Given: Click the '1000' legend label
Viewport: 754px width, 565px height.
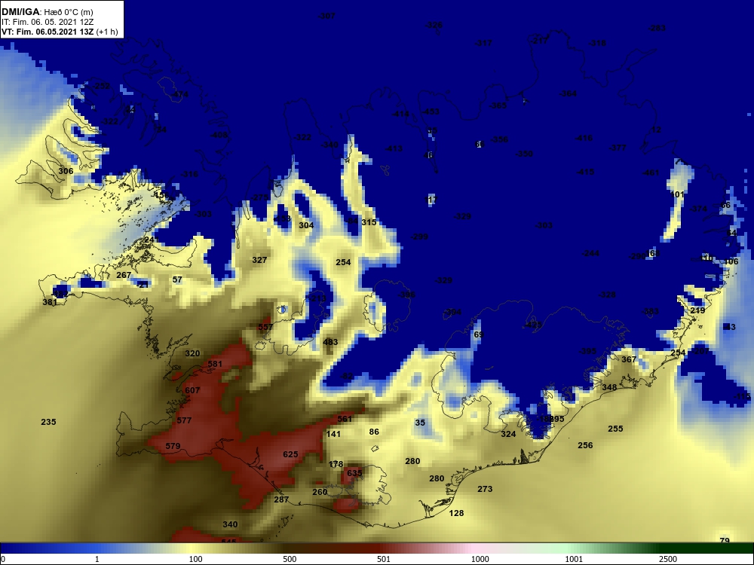Looking at the screenshot, I should [x=480, y=559].
